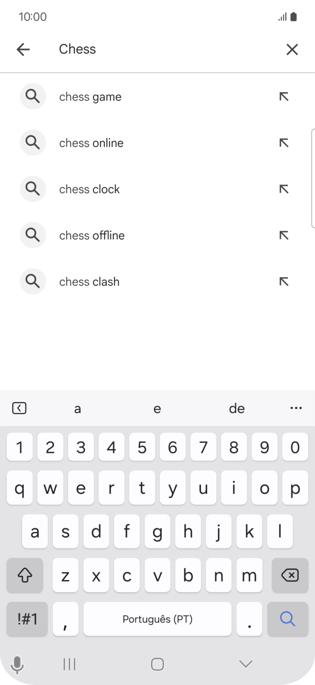Tap the back arrow to exit search
The image size is (315, 685).
point(23,49)
